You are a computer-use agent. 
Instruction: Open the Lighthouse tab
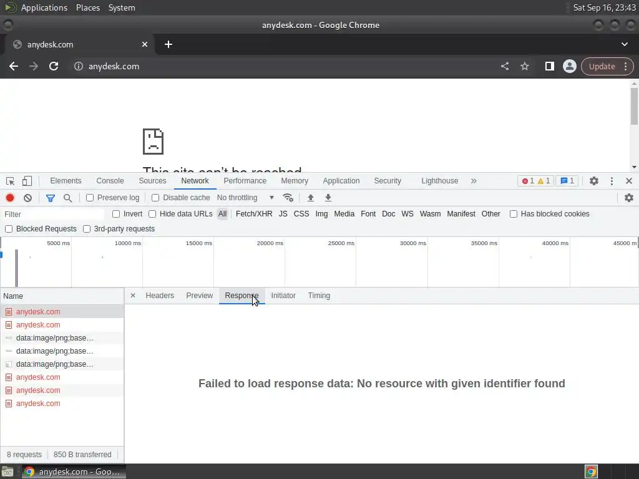tap(440, 181)
